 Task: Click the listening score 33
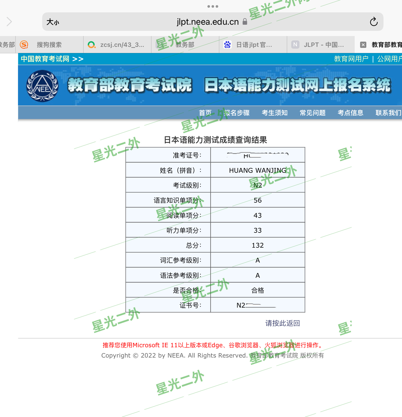tap(258, 230)
